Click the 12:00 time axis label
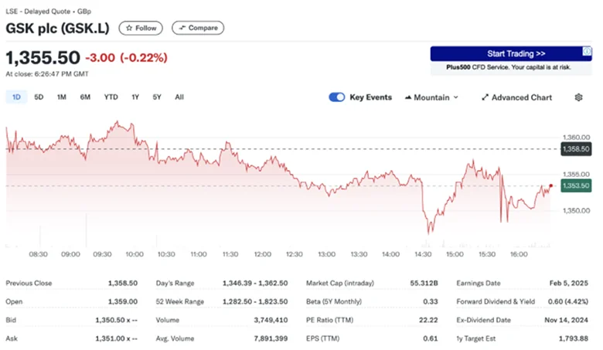The width and height of the screenshot is (603, 350). [x=262, y=254]
